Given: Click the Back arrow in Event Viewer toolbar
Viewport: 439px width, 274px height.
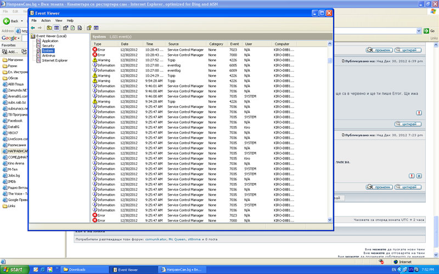Looking at the screenshot, I should click(33, 27).
